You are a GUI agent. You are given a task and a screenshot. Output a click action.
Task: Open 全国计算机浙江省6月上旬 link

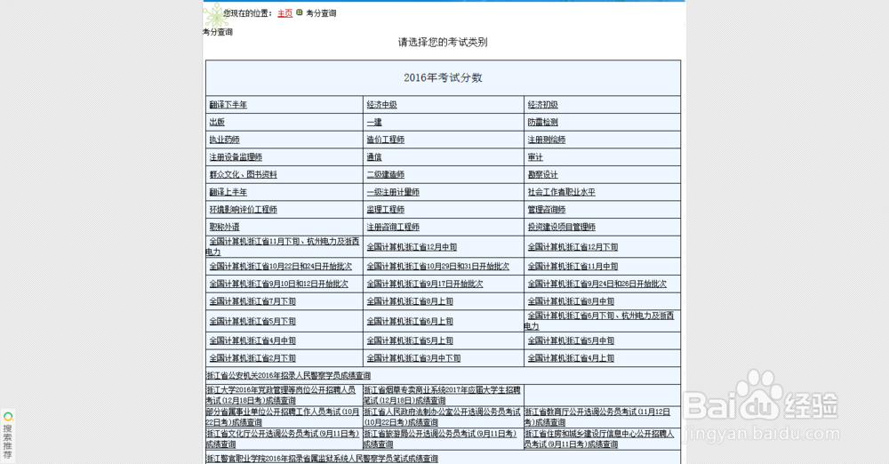pyautogui.click(x=409, y=322)
